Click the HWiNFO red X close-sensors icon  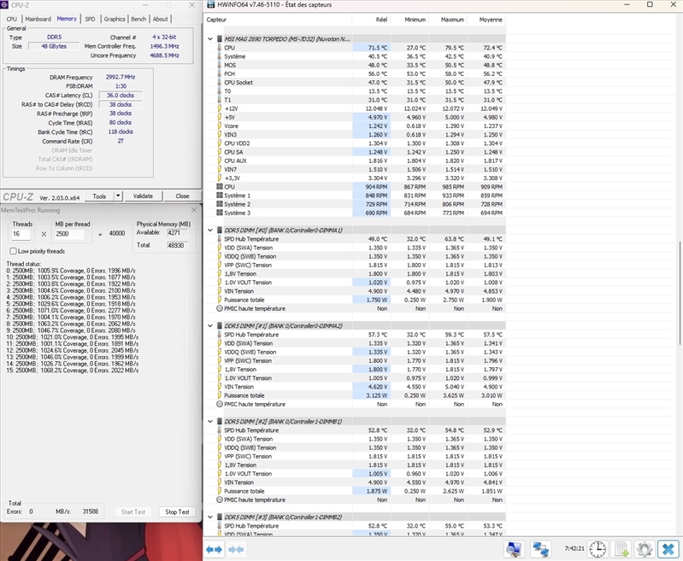[x=667, y=549]
